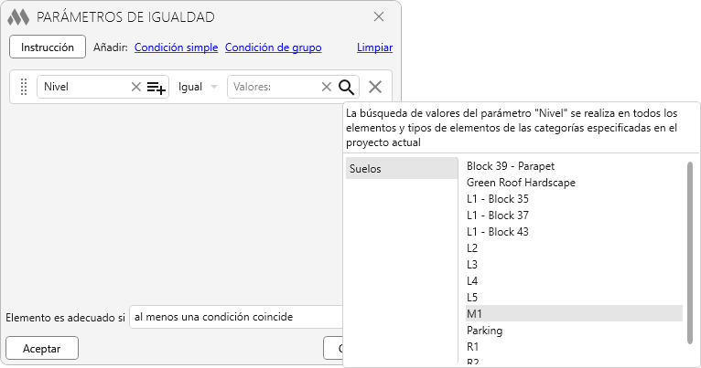Clear the Nivel parameter field
The width and height of the screenshot is (701, 368).
click(x=136, y=87)
